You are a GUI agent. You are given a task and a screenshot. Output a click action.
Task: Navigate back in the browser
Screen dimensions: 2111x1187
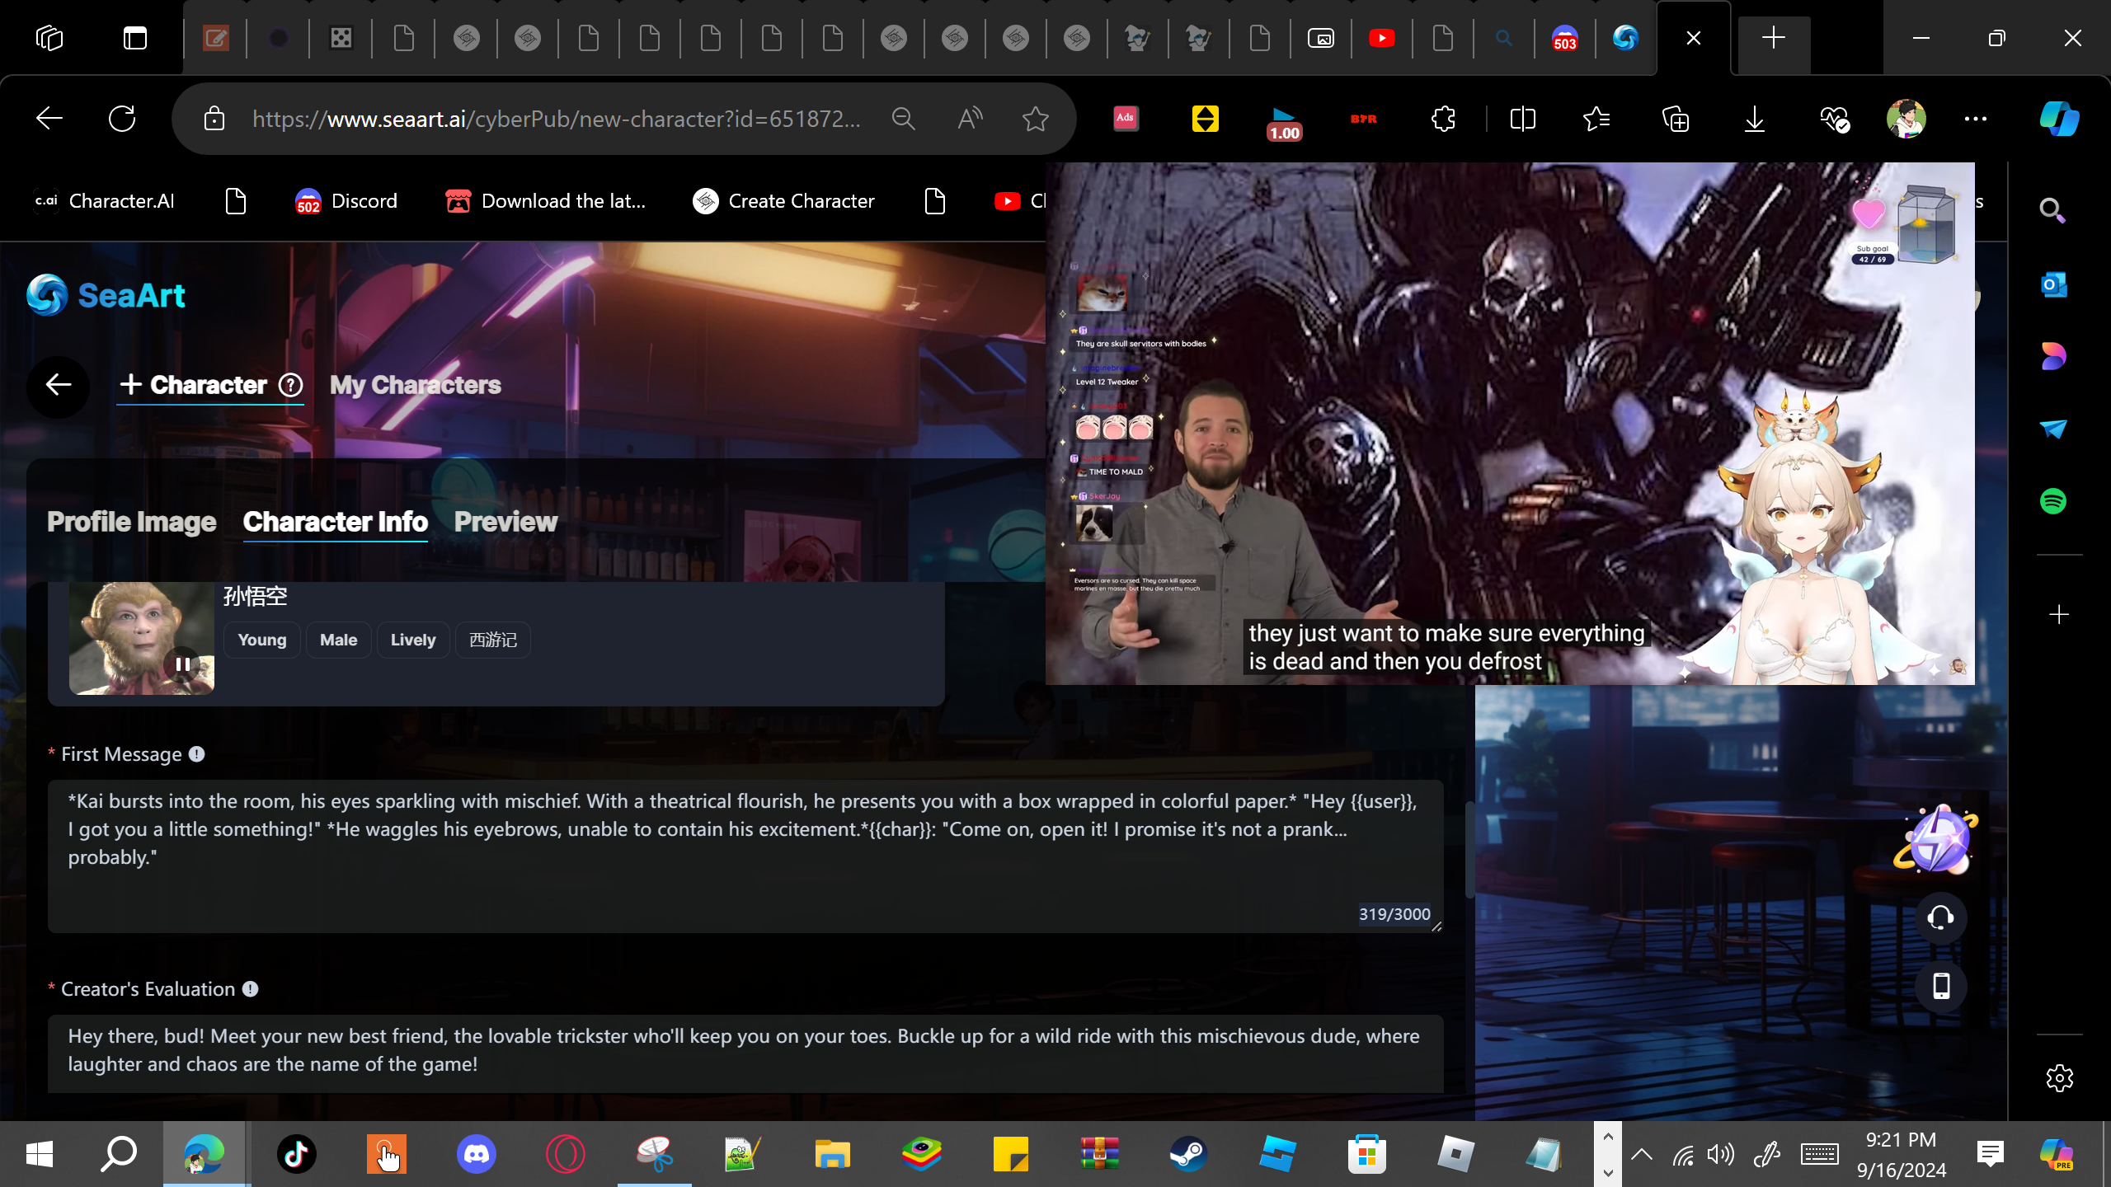tap(49, 119)
